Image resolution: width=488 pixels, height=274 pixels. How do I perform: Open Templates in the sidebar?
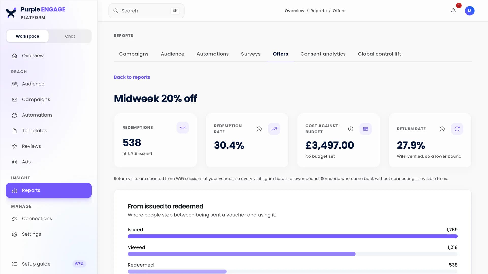click(x=49, y=131)
